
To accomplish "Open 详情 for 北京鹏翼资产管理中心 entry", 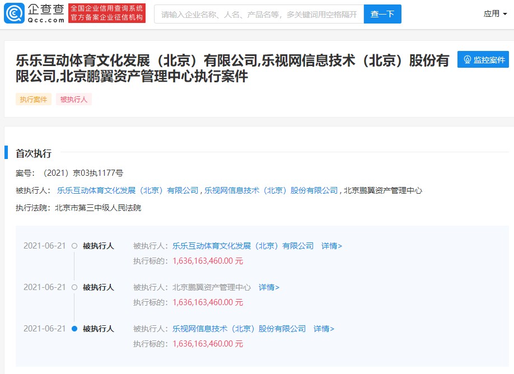I will click(x=269, y=287).
